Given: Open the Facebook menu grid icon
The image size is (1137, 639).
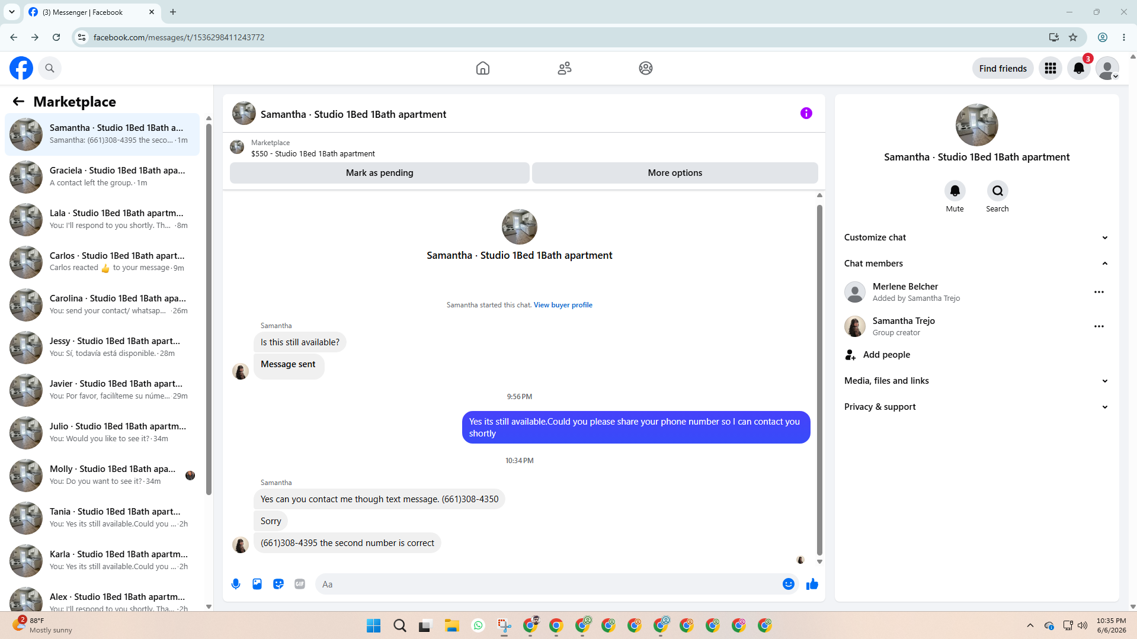Looking at the screenshot, I should pos(1050,68).
